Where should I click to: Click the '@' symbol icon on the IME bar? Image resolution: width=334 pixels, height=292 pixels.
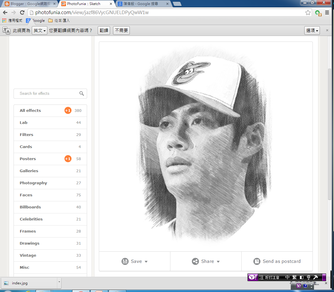pos(308,277)
